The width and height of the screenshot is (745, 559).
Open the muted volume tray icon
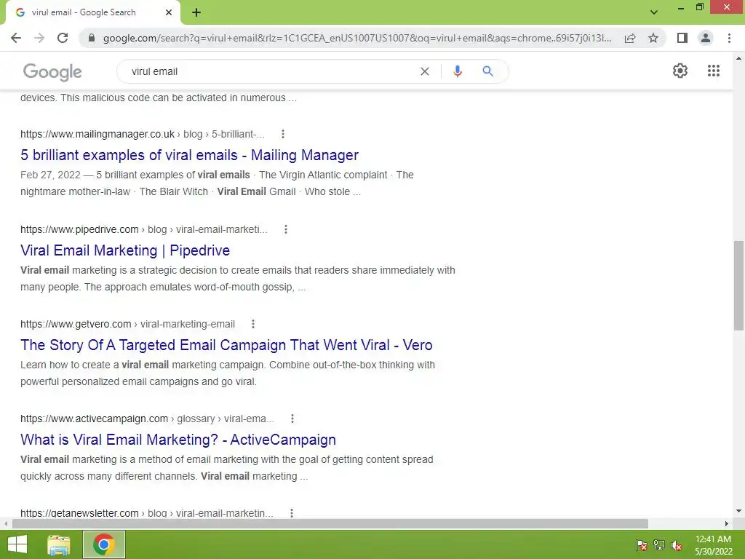pyautogui.click(x=677, y=545)
